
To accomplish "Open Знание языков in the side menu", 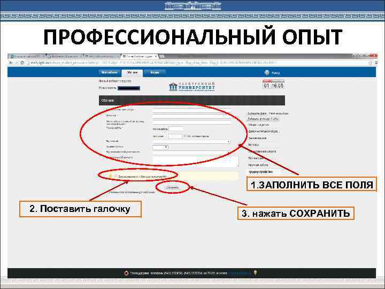I will pos(258,139).
